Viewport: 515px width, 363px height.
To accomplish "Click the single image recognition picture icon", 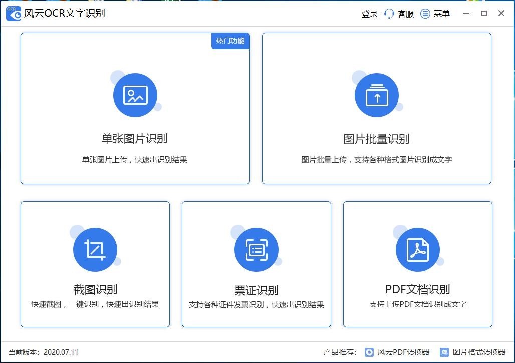I will coord(135,95).
